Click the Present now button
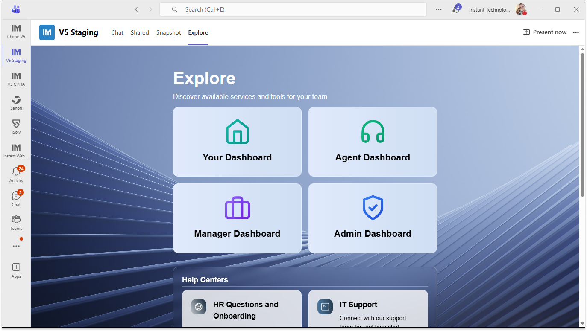This screenshot has width=587, height=331. [545, 32]
